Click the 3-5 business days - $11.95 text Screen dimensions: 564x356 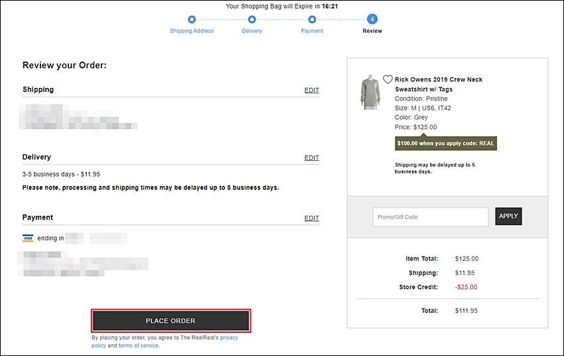61,174
